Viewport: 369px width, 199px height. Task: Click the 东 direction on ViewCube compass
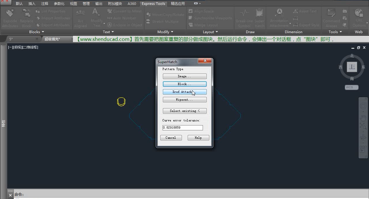(363, 67)
